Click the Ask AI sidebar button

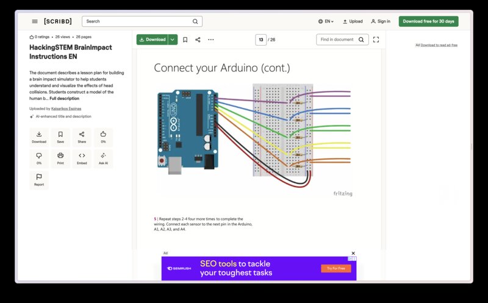[103, 159]
